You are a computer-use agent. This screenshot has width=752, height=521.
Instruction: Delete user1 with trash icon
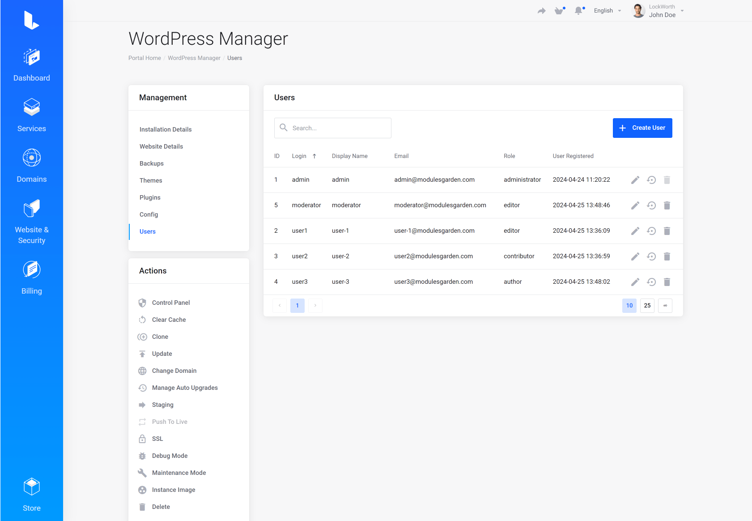click(x=667, y=231)
